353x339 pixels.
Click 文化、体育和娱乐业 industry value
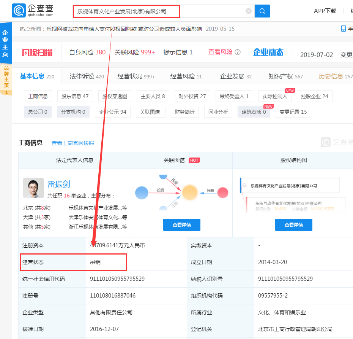coord(282,312)
